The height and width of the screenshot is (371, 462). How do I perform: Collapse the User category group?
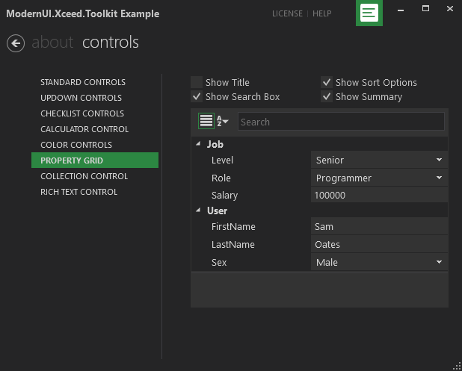click(198, 211)
